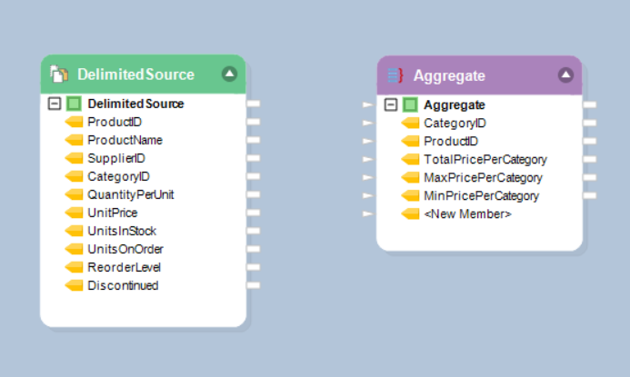
Task: Collapse the DelimitedSource object box via header arrow
Action: (x=229, y=74)
